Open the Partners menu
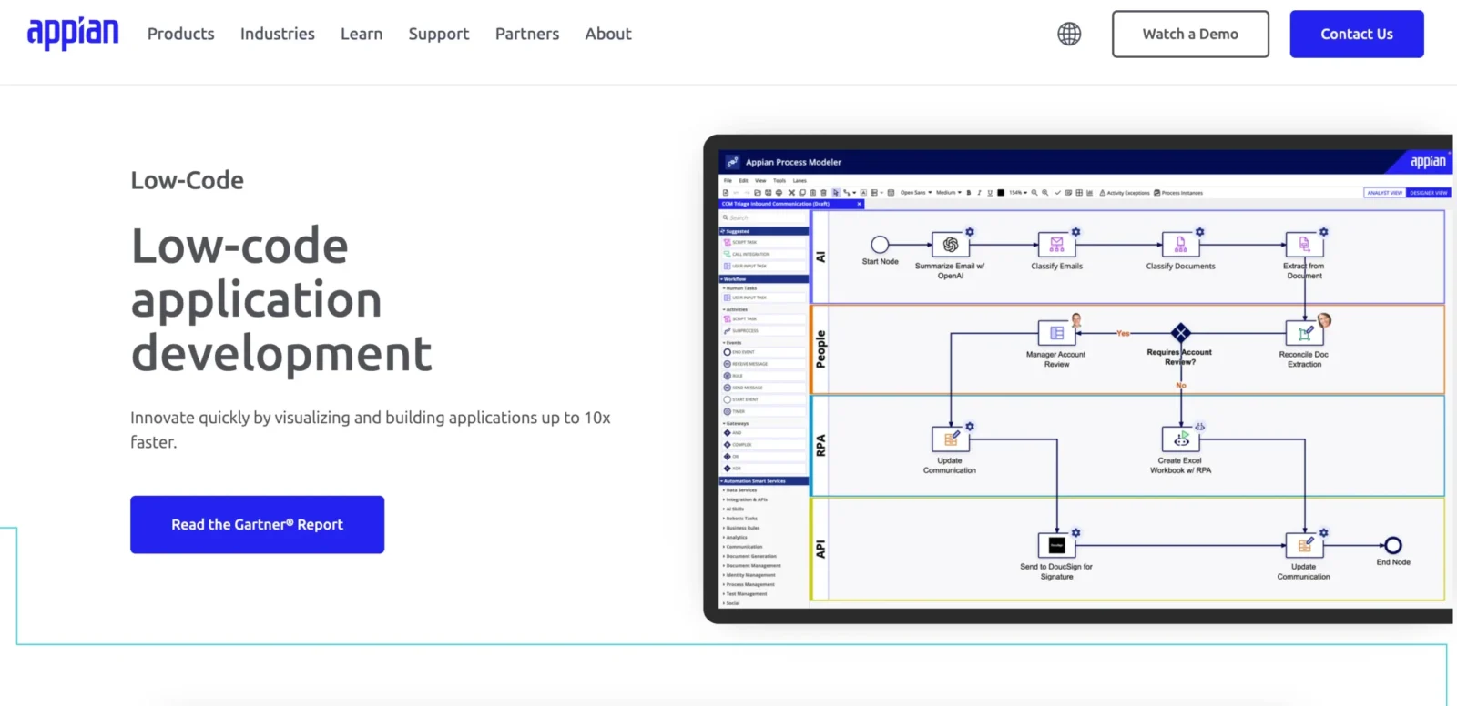Screen dimensions: 1457x706 click(x=527, y=34)
